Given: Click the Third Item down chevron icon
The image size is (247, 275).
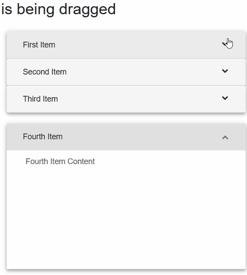Looking at the screenshot, I should (x=225, y=98).
